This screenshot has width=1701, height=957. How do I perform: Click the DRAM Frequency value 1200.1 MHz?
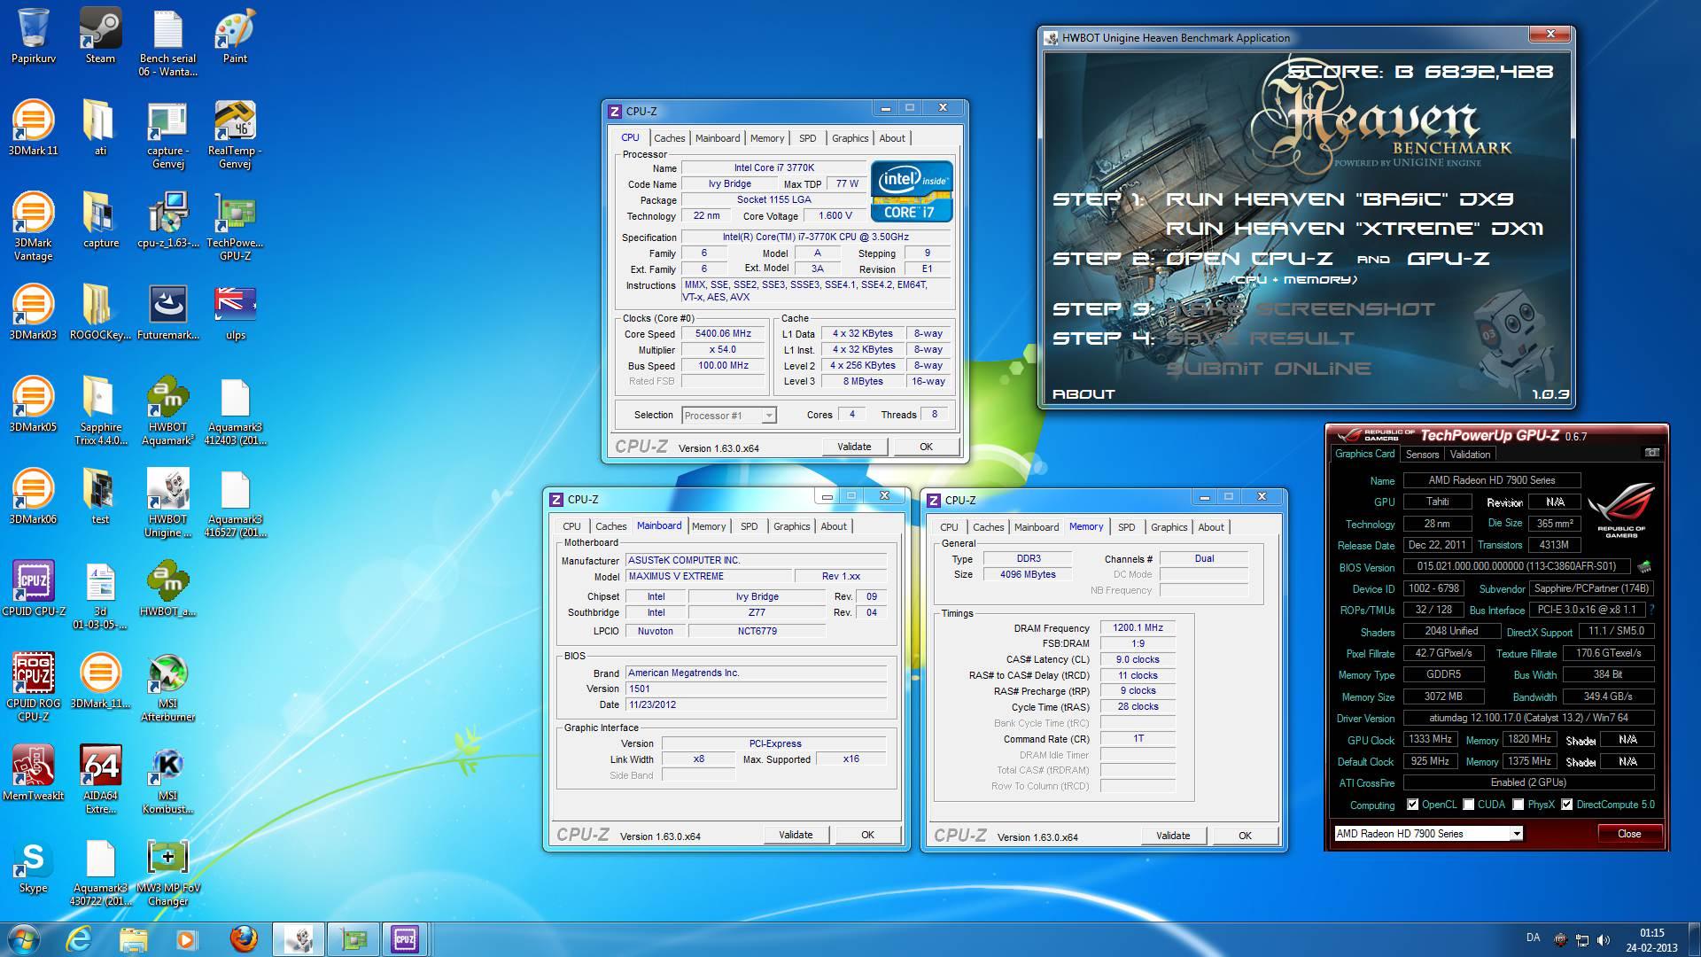(1138, 627)
